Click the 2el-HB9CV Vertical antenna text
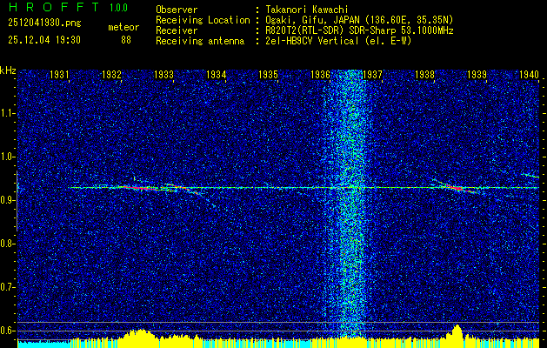547x348 pixels. [x=338, y=41]
